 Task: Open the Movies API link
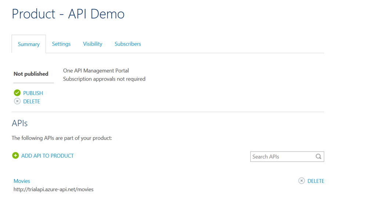(22, 181)
